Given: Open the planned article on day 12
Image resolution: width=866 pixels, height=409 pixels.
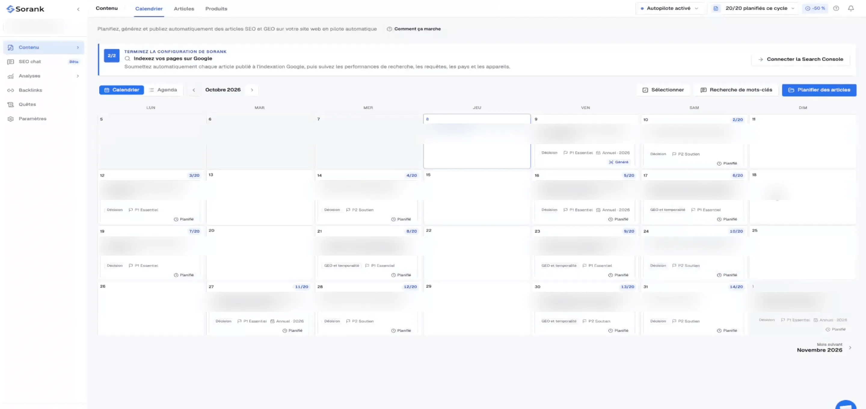Looking at the screenshot, I should point(150,202).
